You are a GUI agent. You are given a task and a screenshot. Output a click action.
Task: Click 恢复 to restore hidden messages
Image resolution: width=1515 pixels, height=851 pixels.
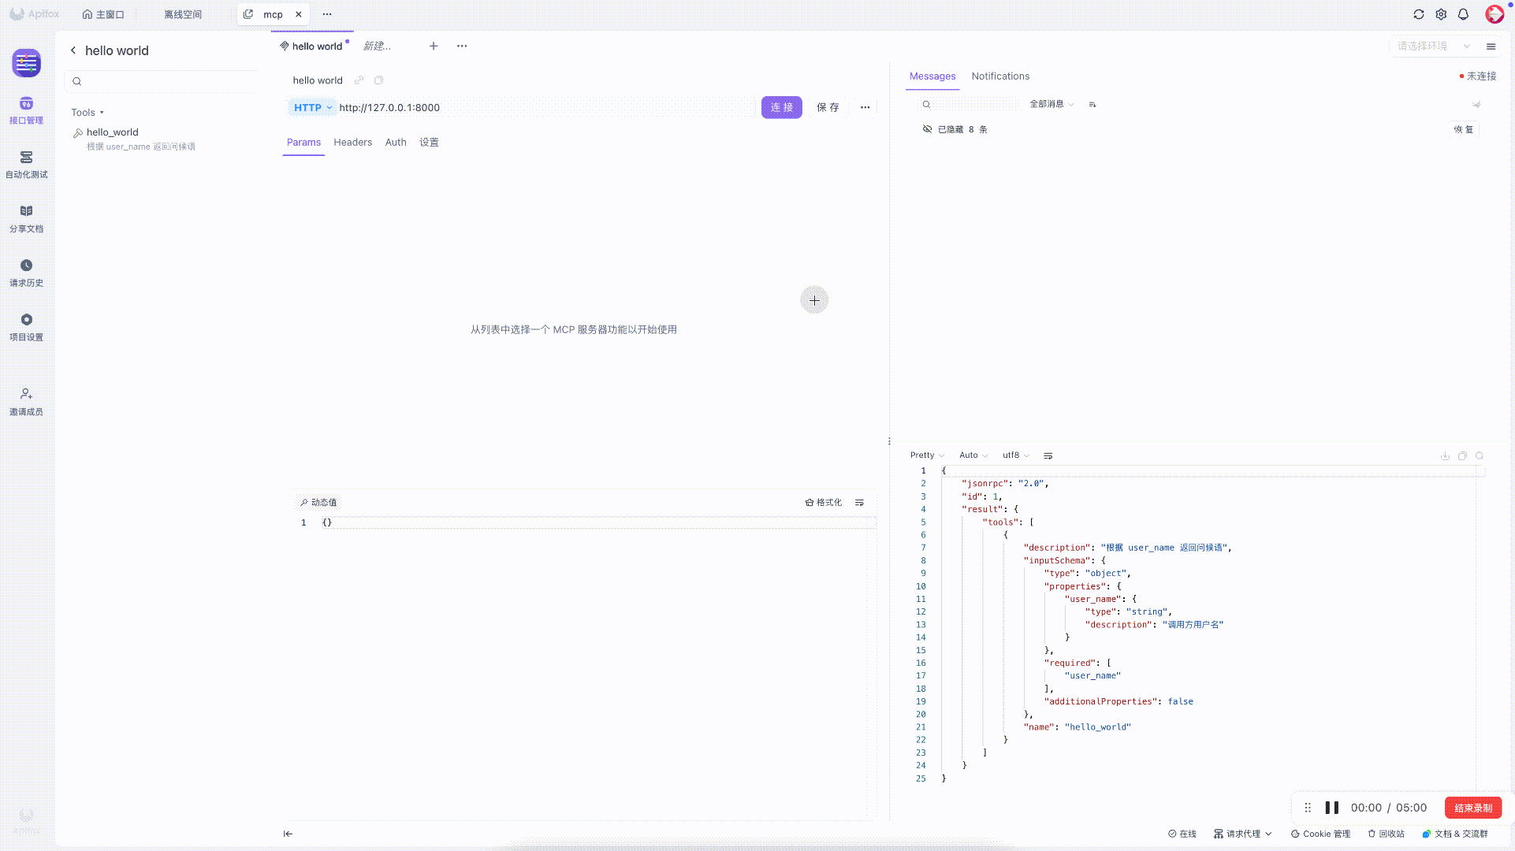[x=1464, y=129]
